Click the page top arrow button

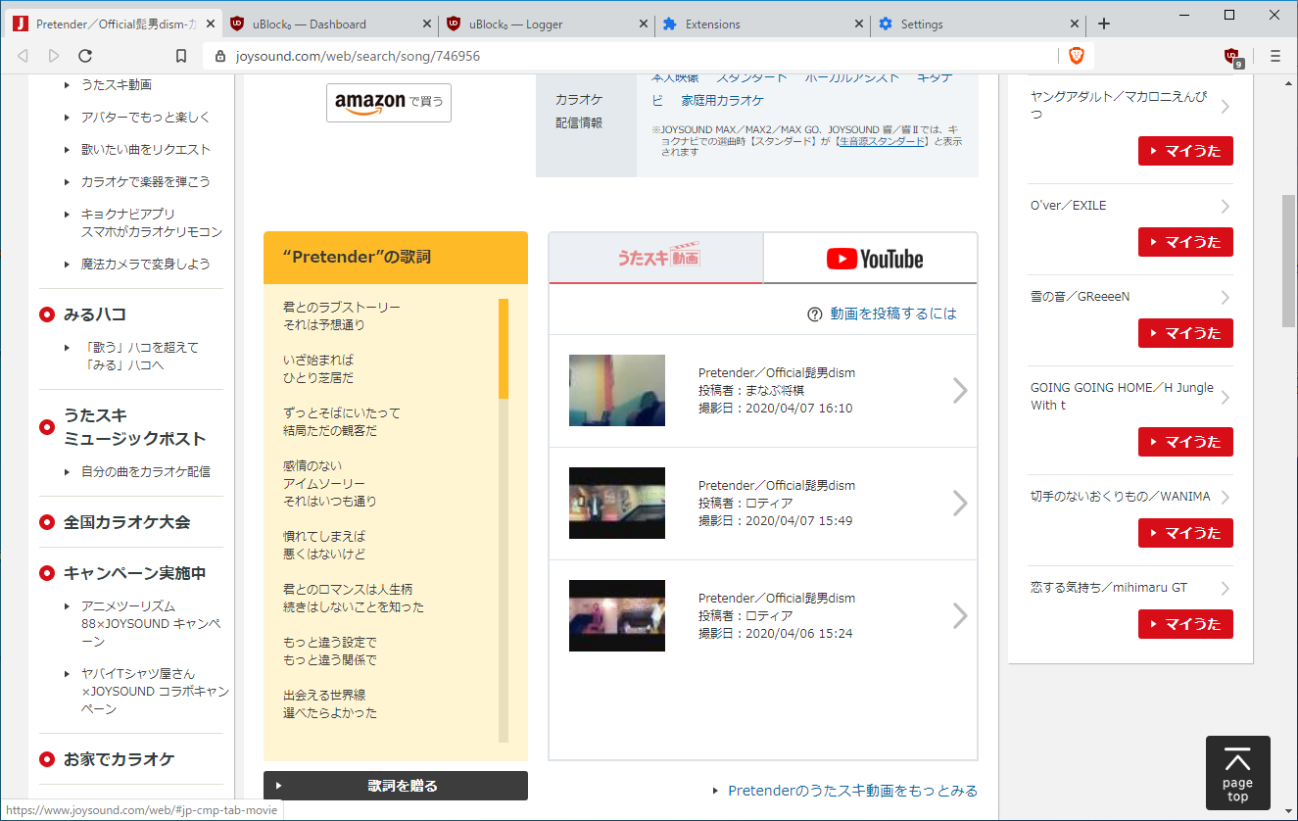1237,773
